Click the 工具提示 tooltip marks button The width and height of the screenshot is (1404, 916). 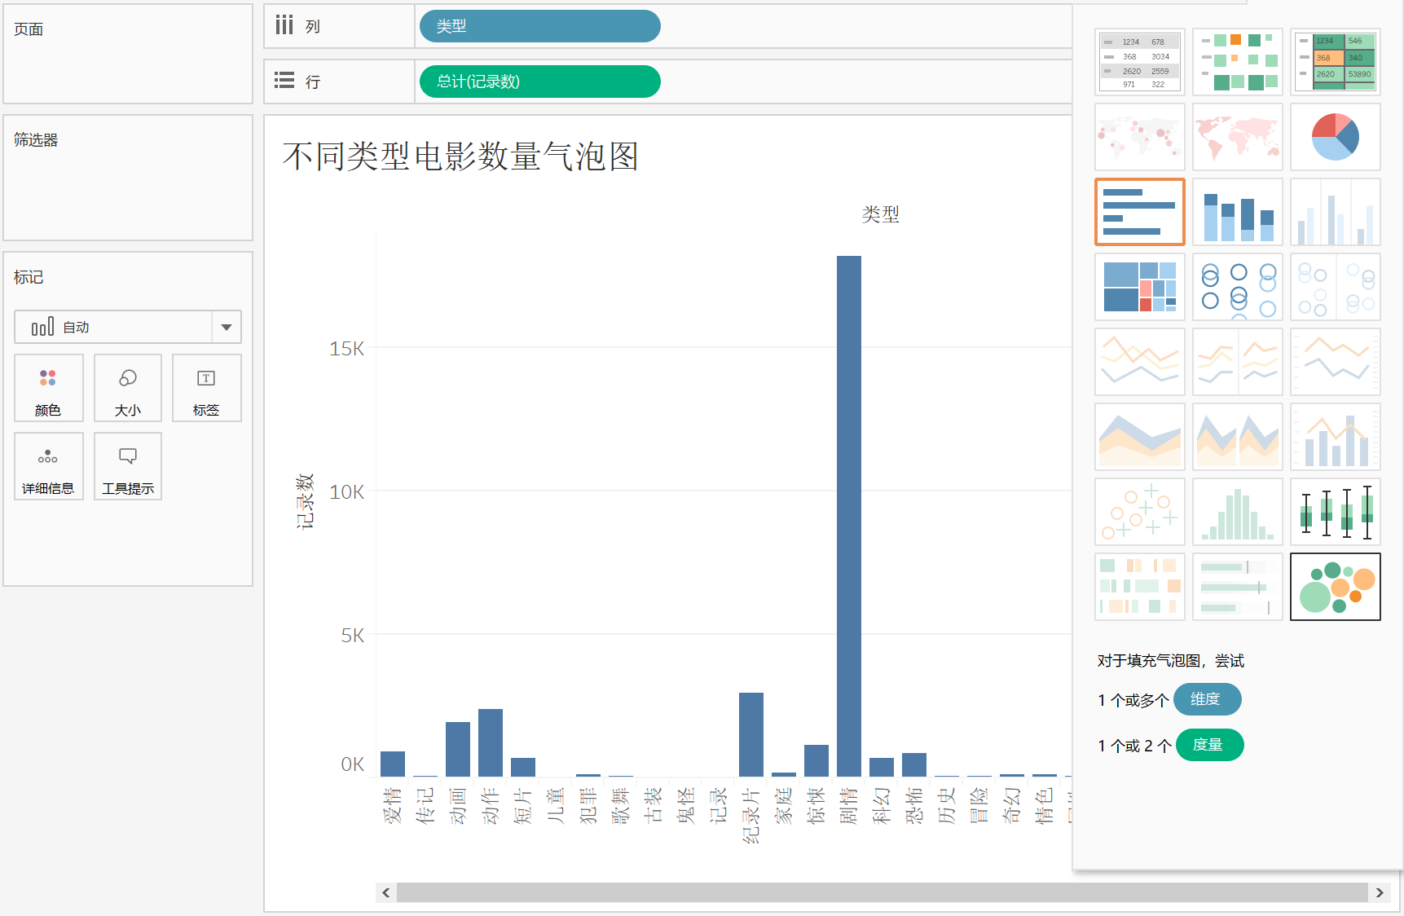point(128,466)
